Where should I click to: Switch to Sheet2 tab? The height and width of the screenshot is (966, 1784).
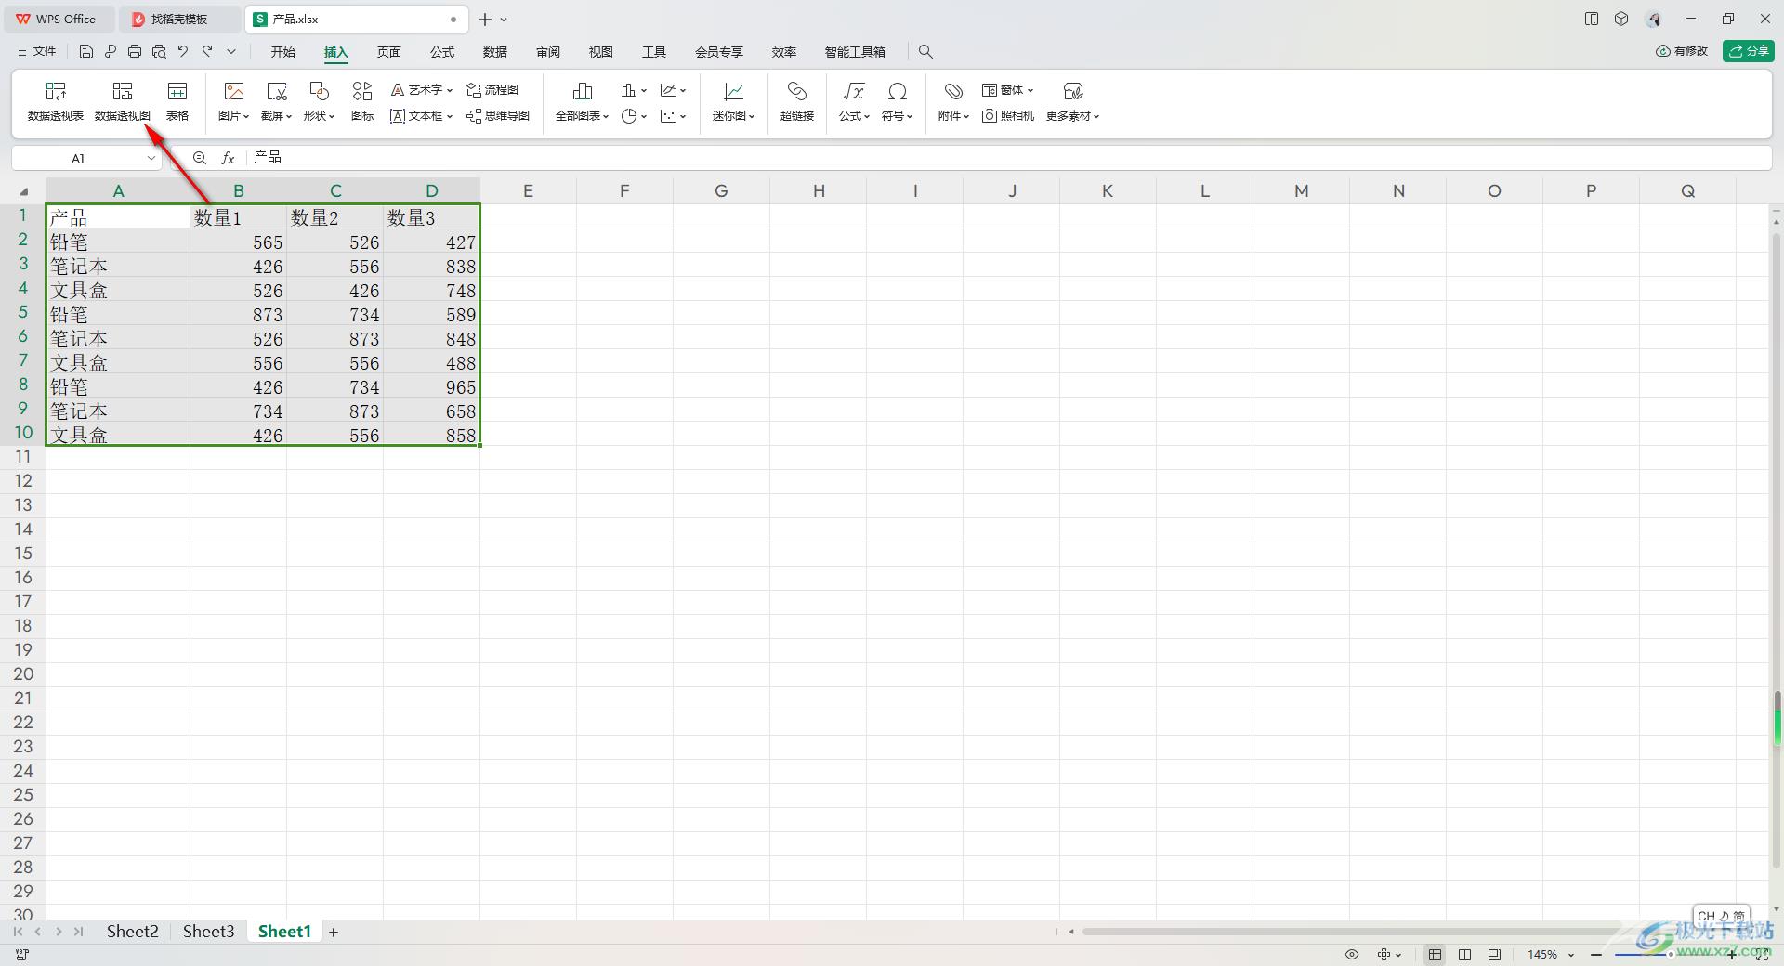pos(133,932)
